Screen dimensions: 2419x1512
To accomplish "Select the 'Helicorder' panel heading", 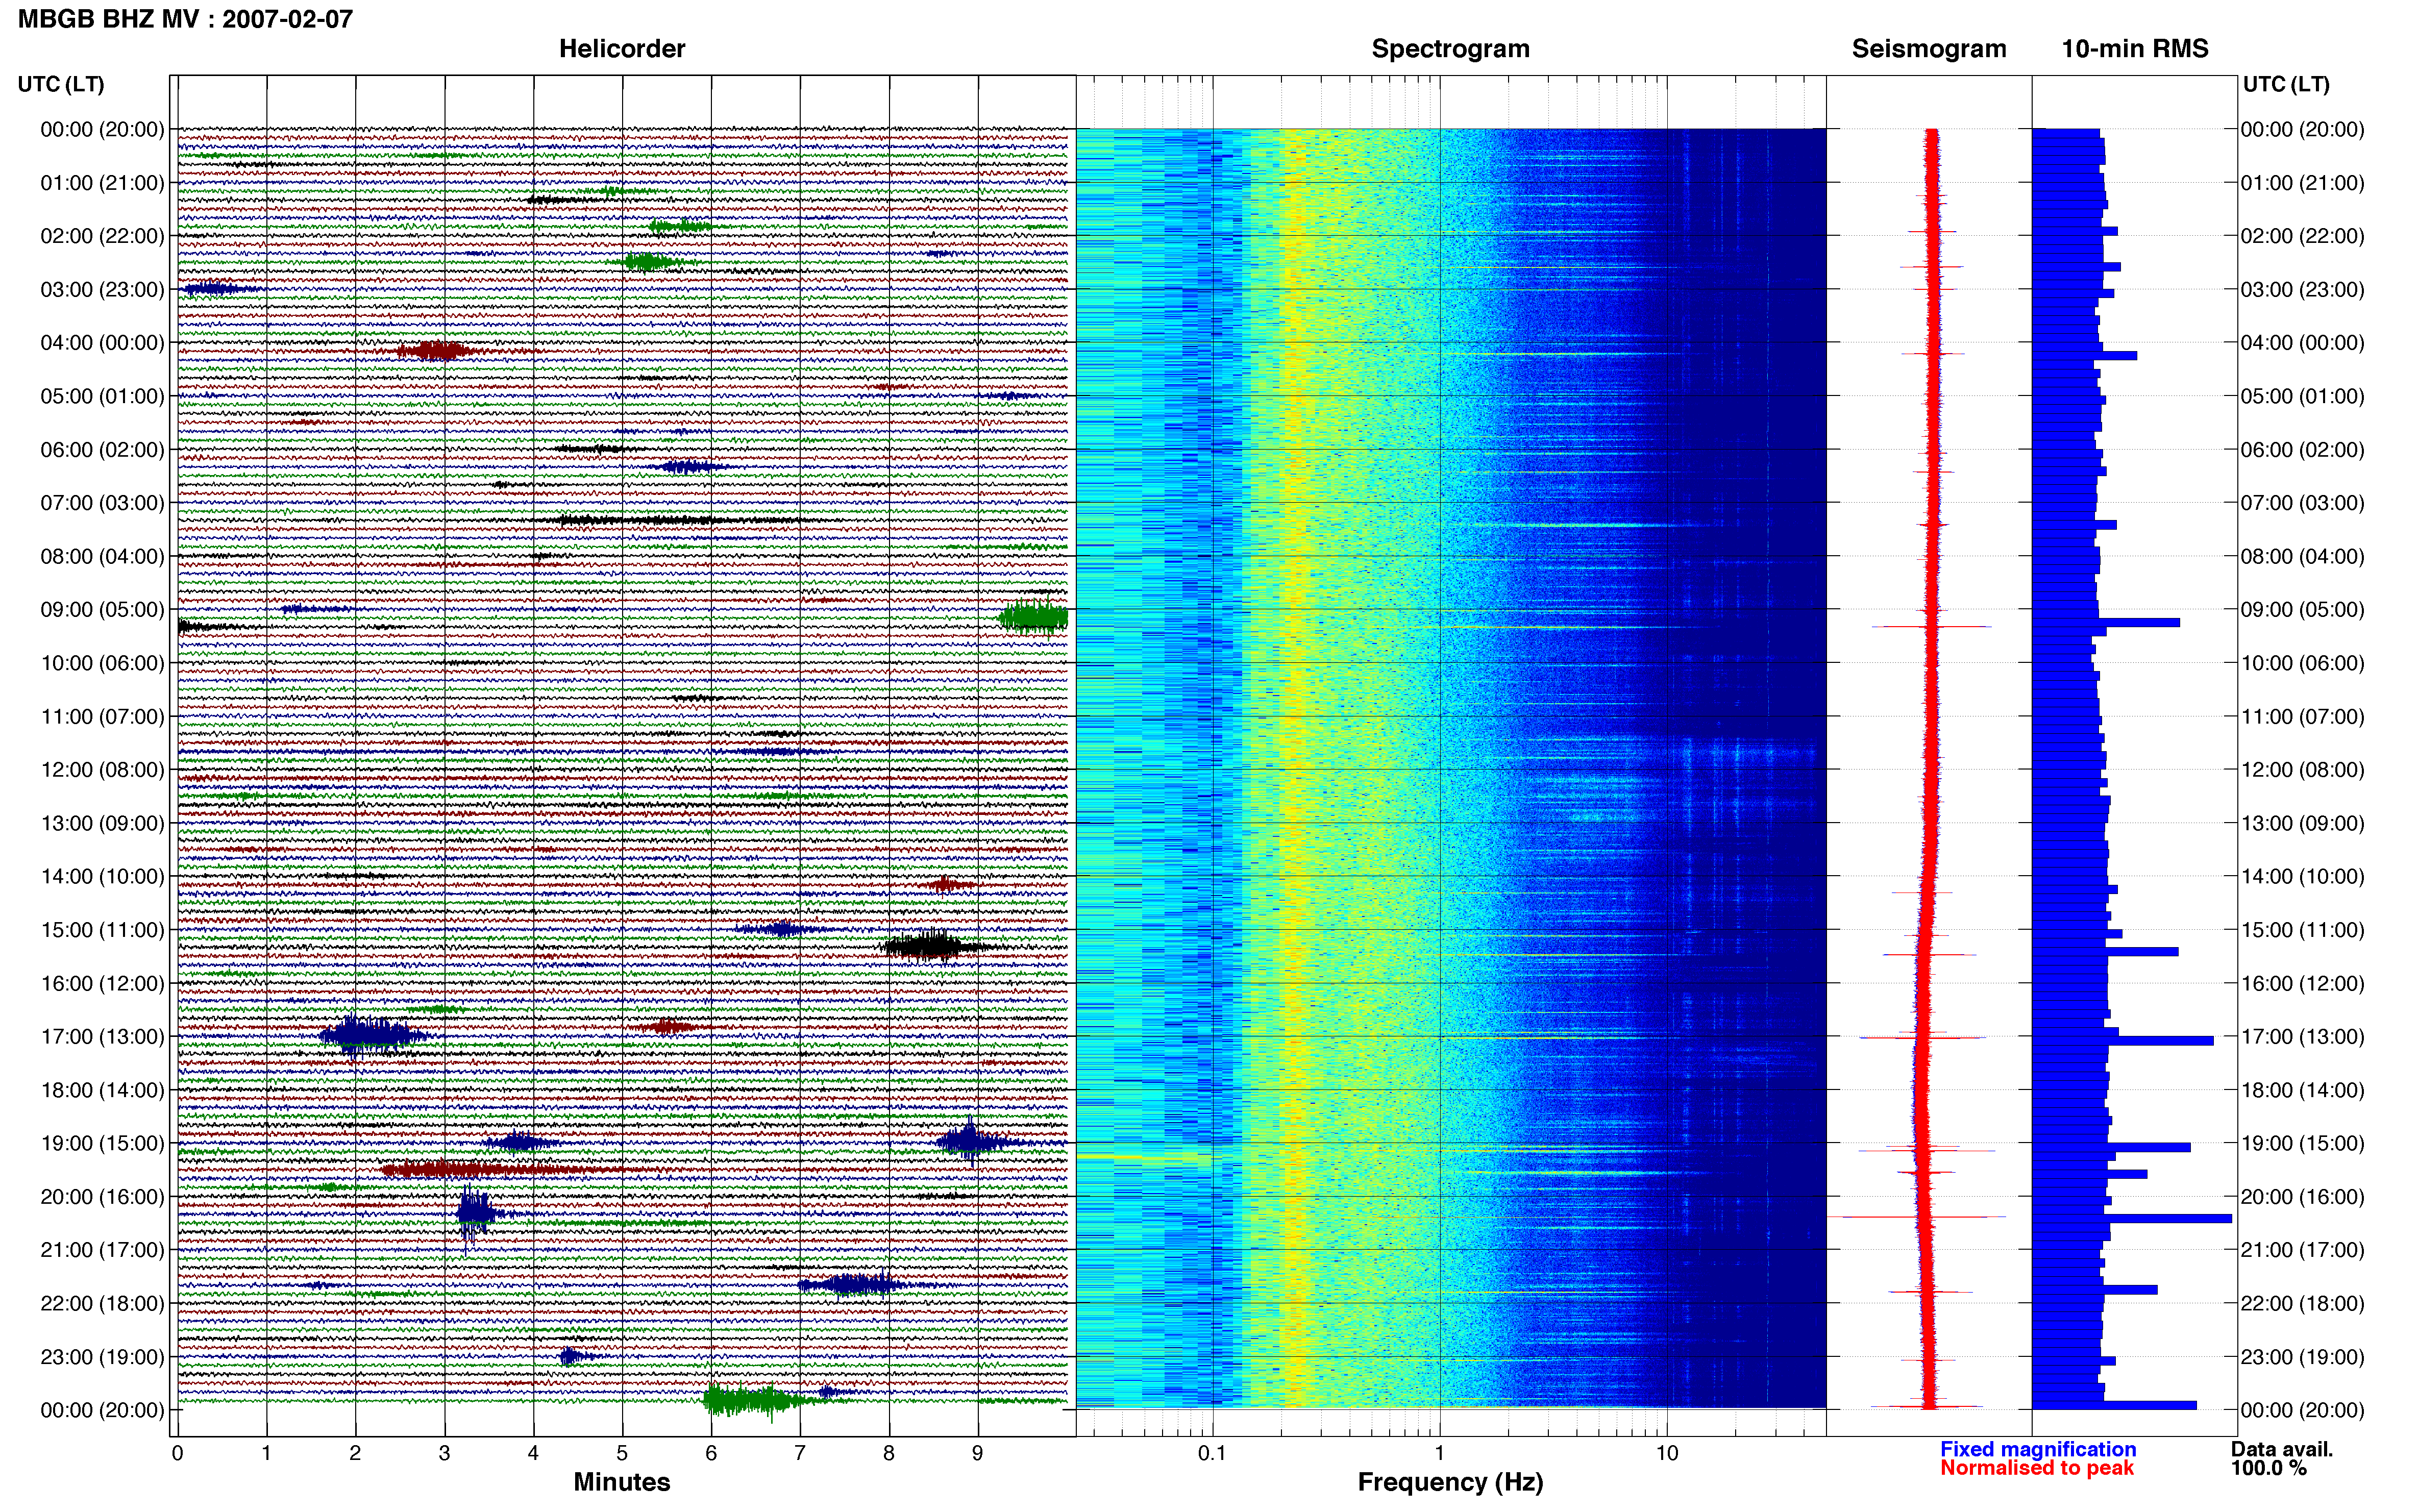I will coord(621,49).
